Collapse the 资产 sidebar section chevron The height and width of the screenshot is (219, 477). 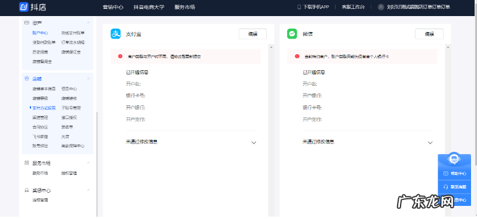click(88, 23)
